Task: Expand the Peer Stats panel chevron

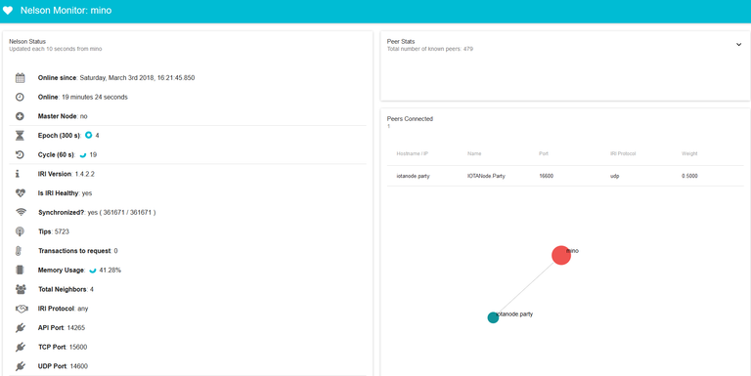Action: [x=738, y=45]
